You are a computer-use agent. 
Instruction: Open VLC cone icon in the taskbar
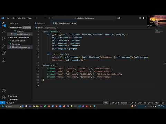(91, 106)
